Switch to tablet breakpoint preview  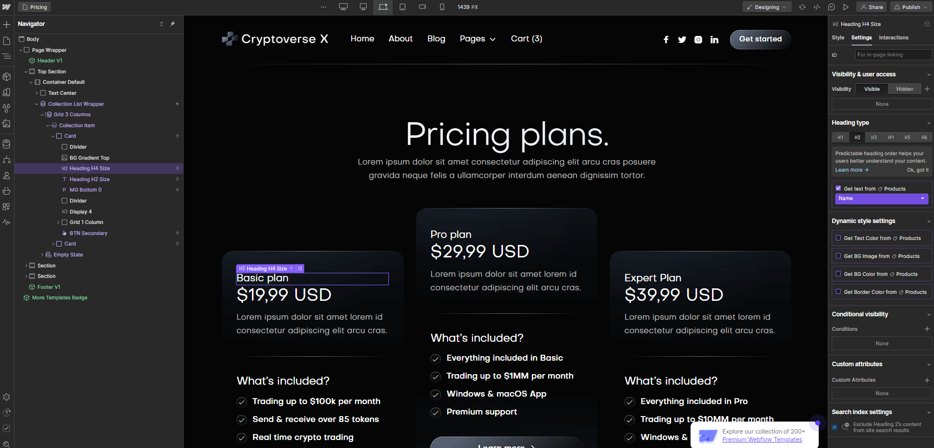tap(403, 7)
